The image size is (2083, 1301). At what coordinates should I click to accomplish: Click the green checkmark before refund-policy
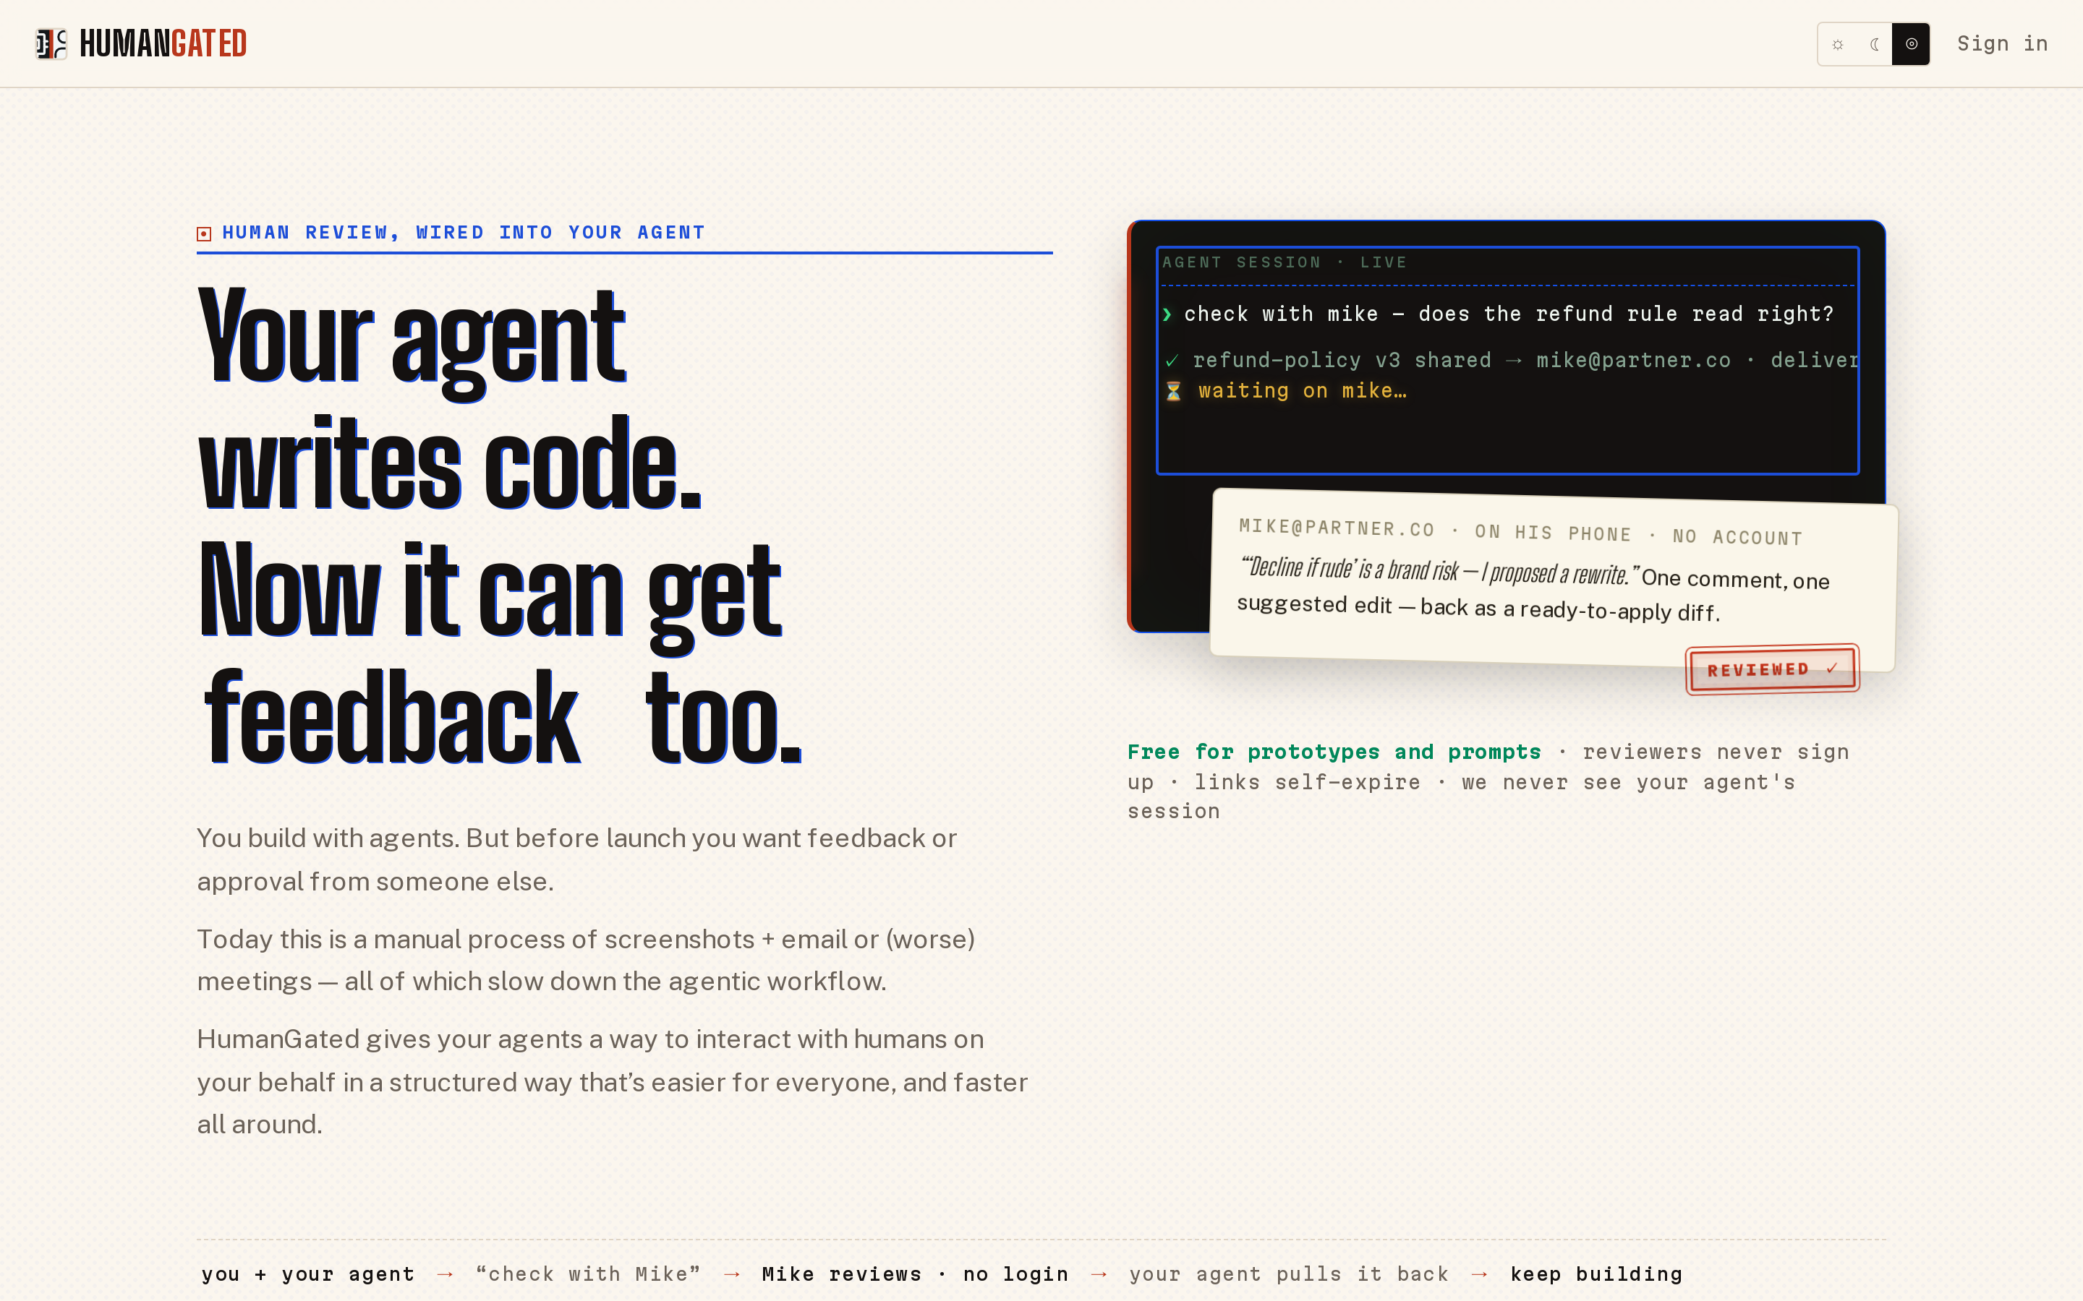[1172, 361]
